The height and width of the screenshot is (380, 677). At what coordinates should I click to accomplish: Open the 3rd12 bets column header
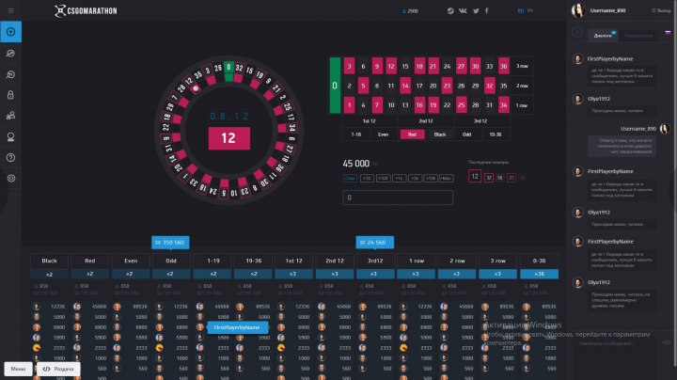375,261
